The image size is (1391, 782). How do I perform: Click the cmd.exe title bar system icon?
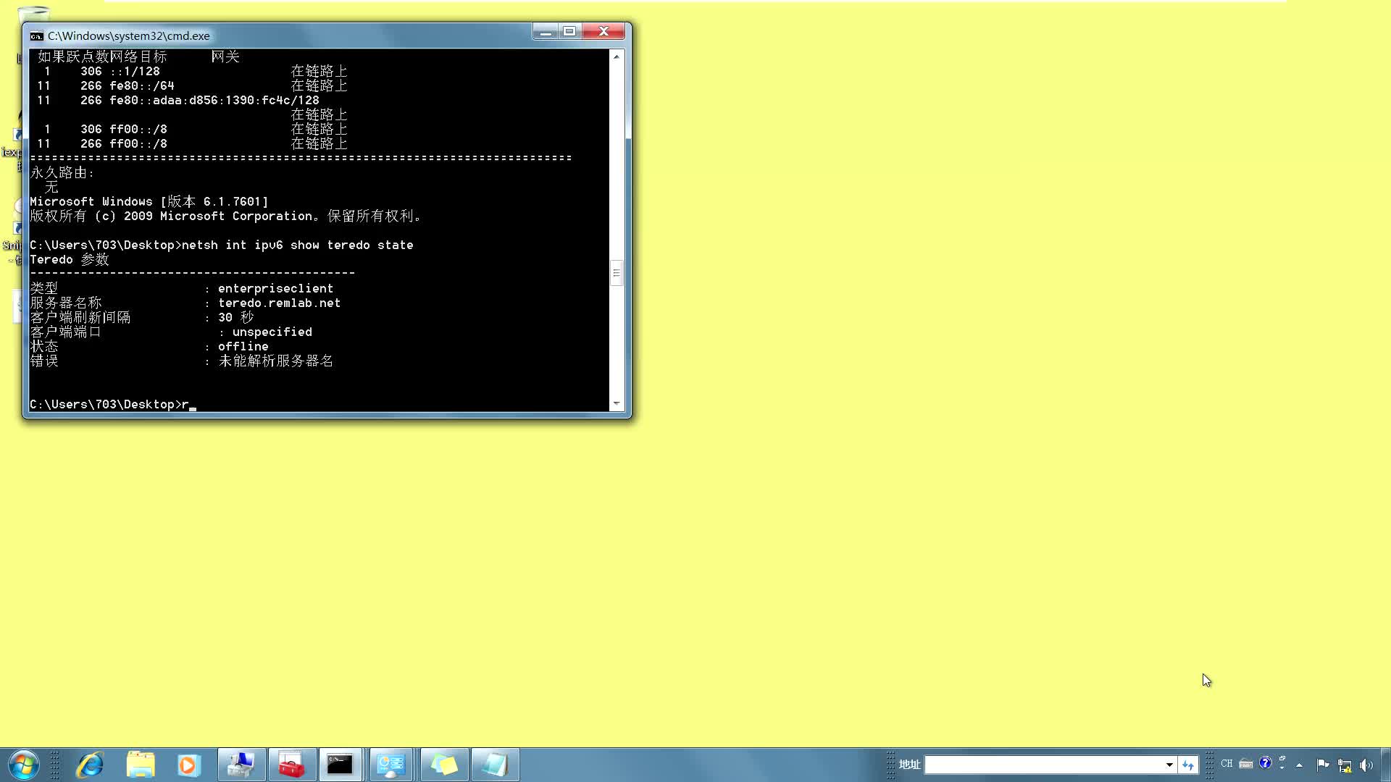pyautogui.click(x=37, y=36)
